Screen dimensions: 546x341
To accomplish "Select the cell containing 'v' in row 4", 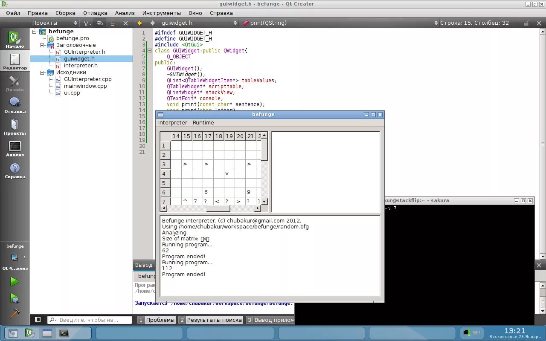I will point(229,173).
